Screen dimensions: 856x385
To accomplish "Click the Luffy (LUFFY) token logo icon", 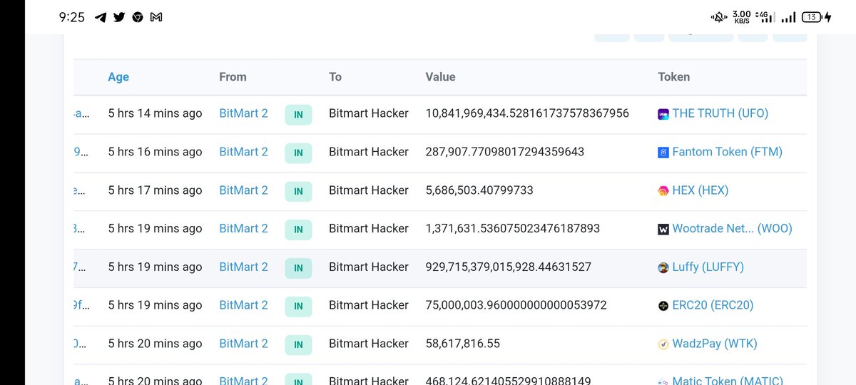I will [663, 267].
